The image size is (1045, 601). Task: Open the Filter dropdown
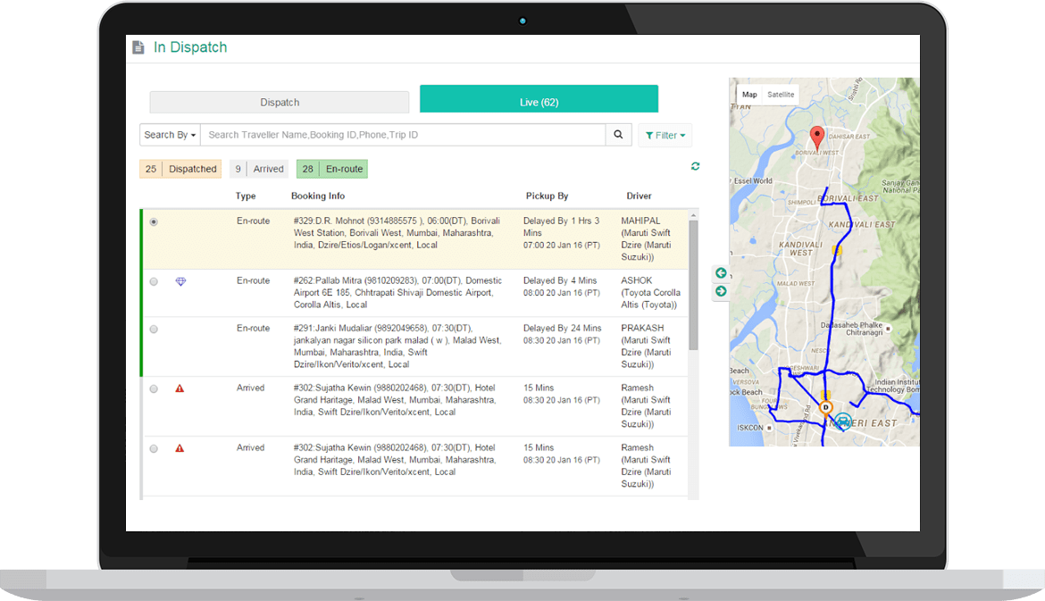click(665, 135)
